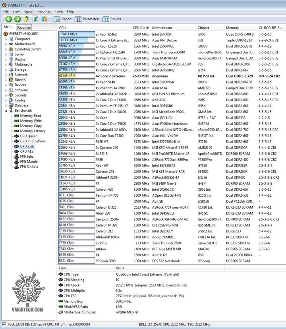Open the Parameters toolbar button
Screen dimensions: 286x329
[87, 19]
